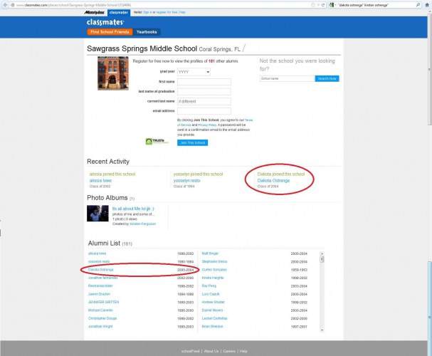Switch to the Yearbooks tab

pyautogui.click(x=147, y=32)
